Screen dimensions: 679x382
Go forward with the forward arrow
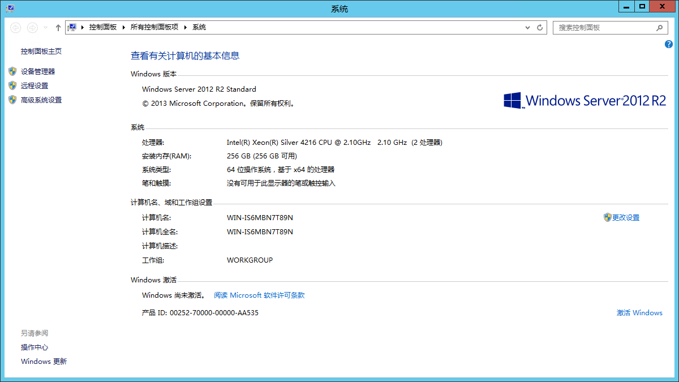[33, 27]
